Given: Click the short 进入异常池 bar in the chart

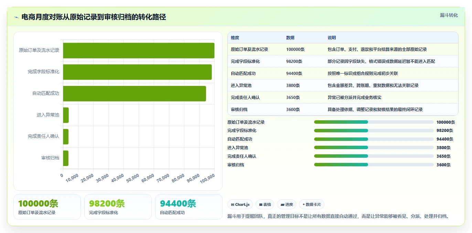Looking at the screenshot, I should [x=66, y=115].
